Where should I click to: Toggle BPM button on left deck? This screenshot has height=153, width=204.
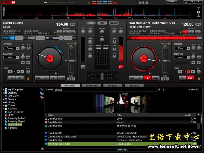coord(73,24)
